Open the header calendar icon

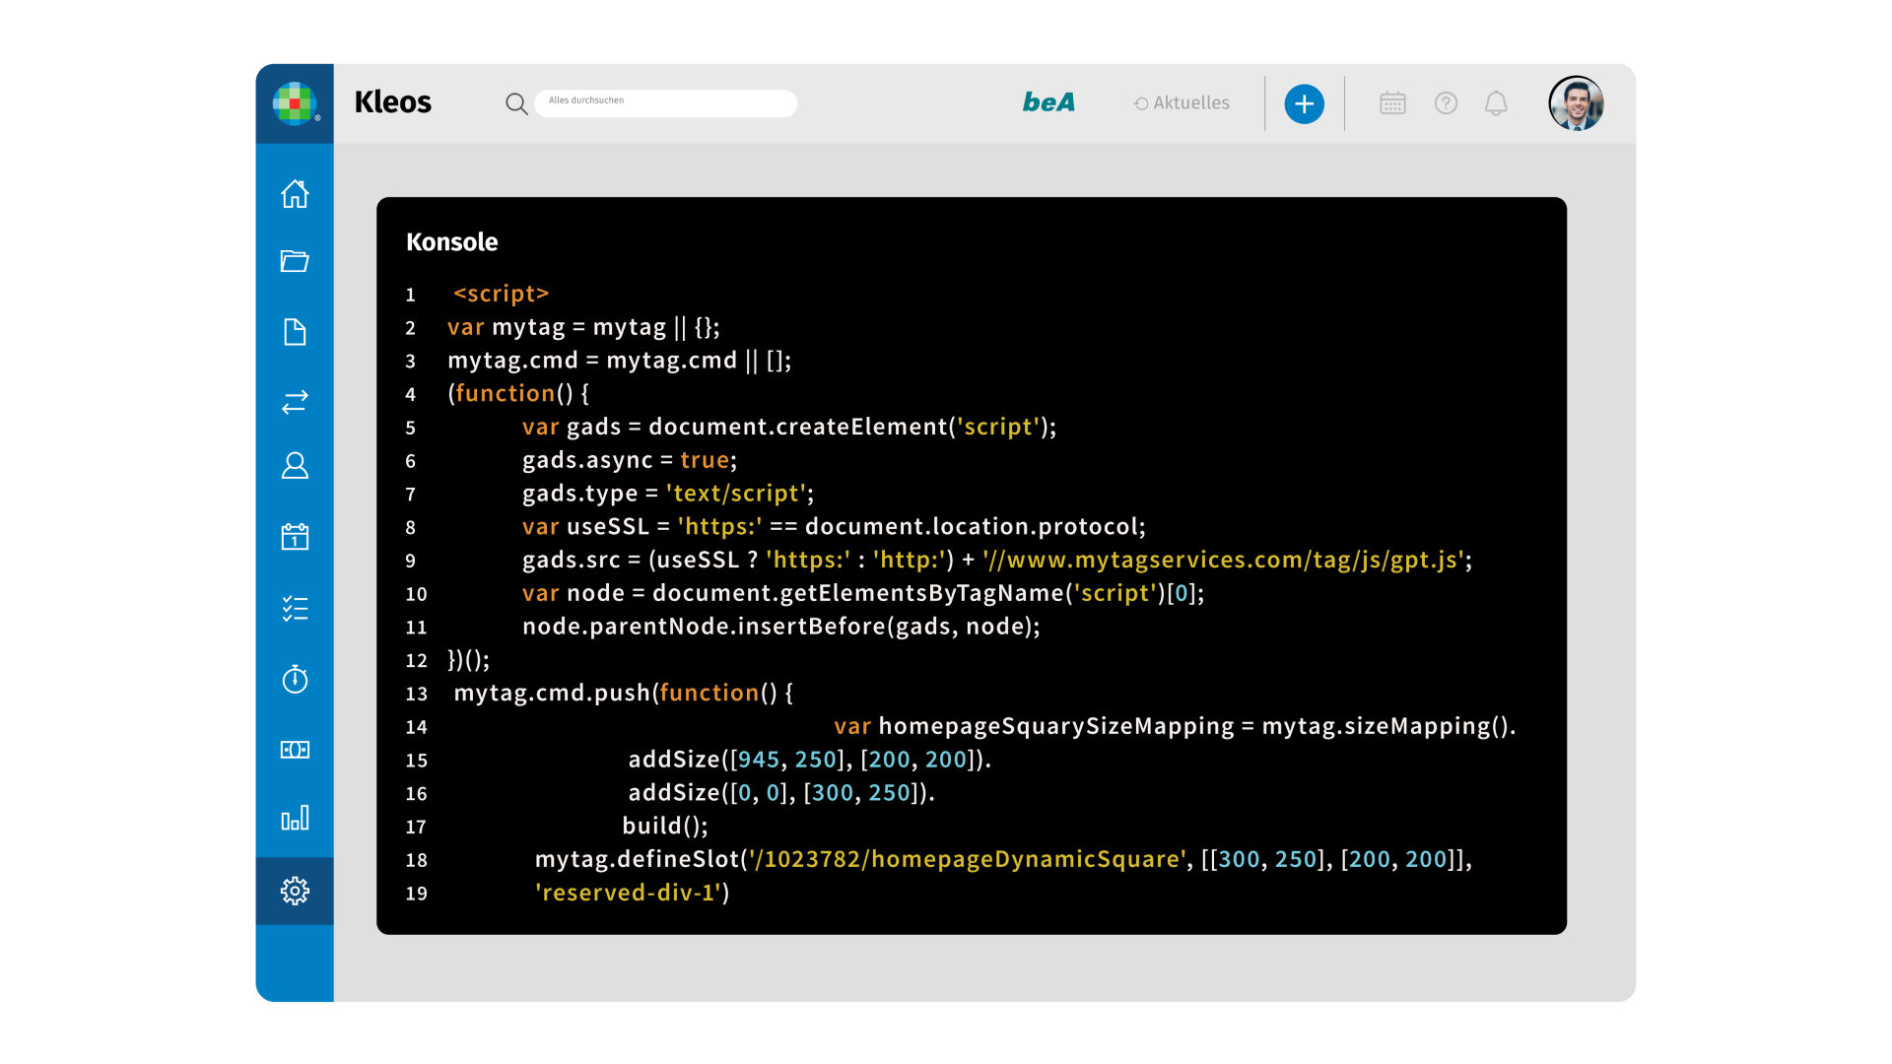1392,103
